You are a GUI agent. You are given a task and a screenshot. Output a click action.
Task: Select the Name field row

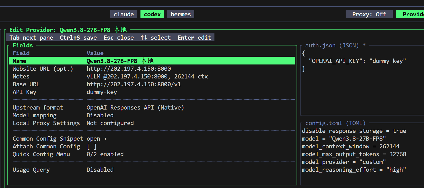click(152, 61)
